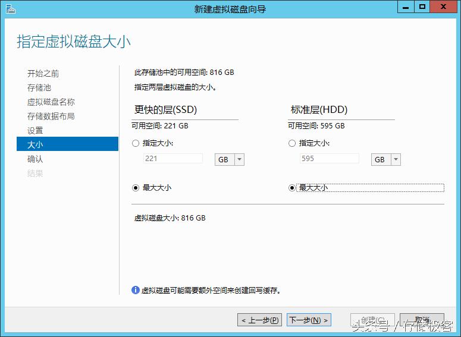Go to the 虚拟磁盘名称 step
Screen dimensions: 461x337
(x=51, y=102)
